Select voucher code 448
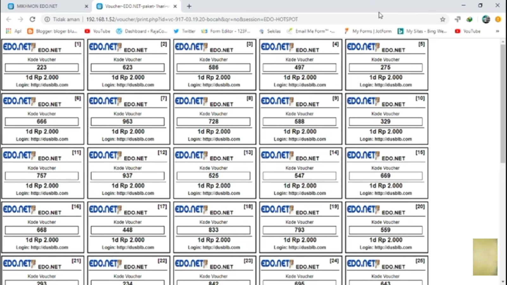Viewport: 507px width, 285px height. click(x=128, y=230)
